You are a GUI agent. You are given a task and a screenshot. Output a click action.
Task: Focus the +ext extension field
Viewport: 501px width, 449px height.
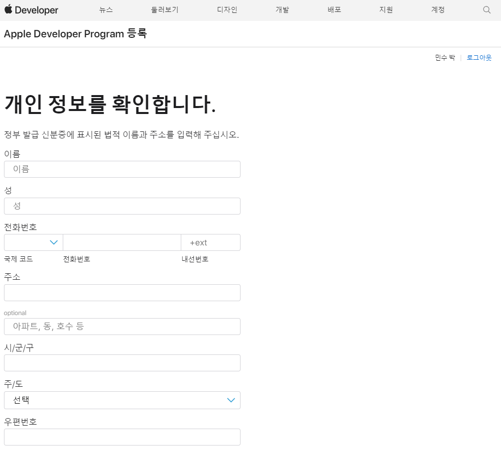pyautogui.click(x=211, y=242)
